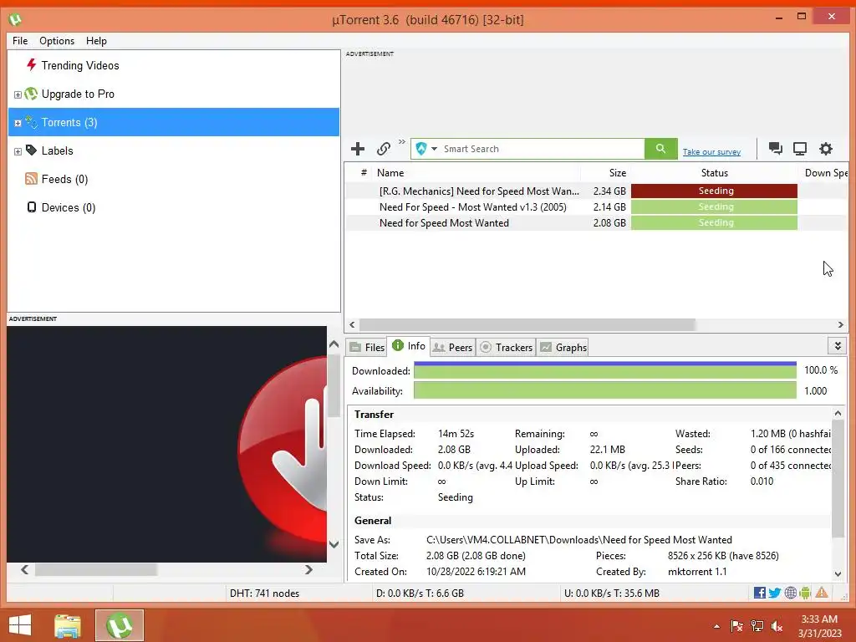Image resolution: width=856 pixels, height=642 pixels.
Task: Expand the hidden toolbar buttons chevron
Action: (x=402, y=142)
